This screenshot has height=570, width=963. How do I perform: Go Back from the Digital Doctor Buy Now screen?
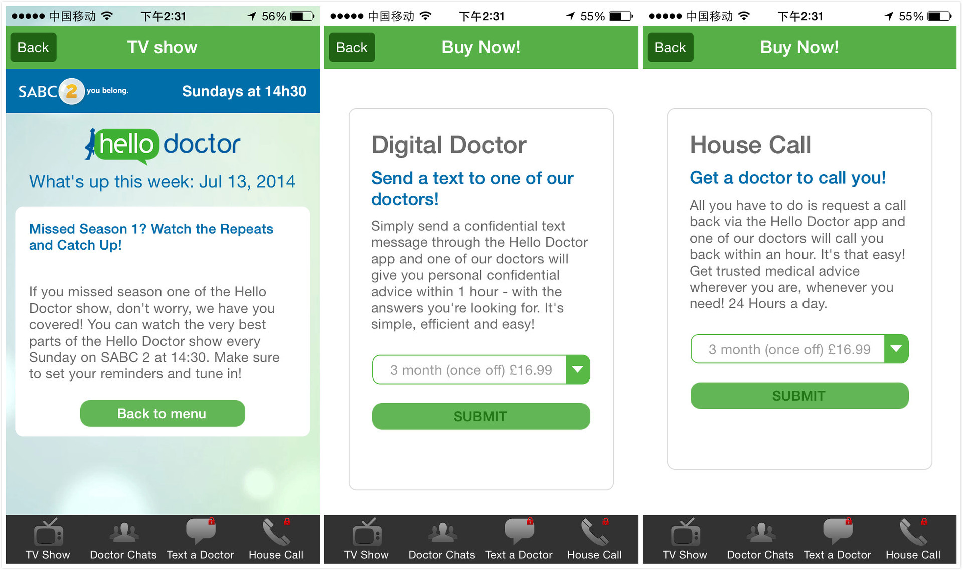(x=352, y=47)
